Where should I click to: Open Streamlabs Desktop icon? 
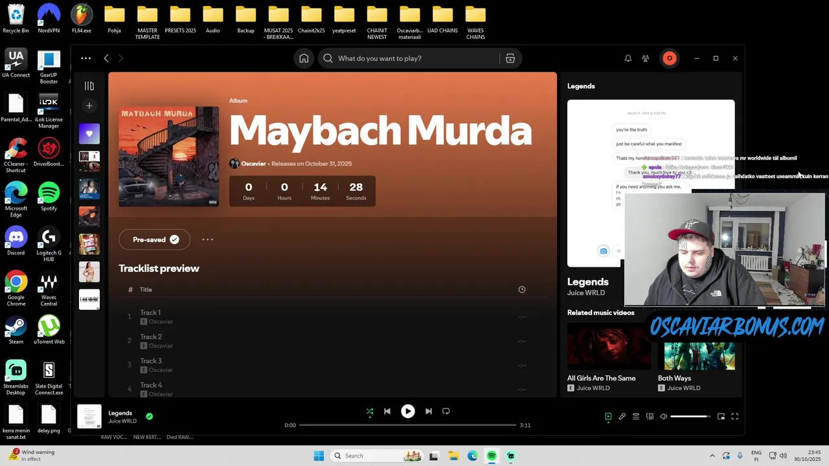pyautogui.click(x=16, y=378)
